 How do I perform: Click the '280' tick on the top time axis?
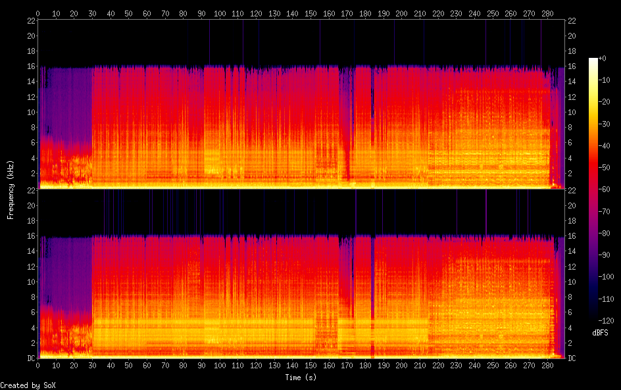547,13
